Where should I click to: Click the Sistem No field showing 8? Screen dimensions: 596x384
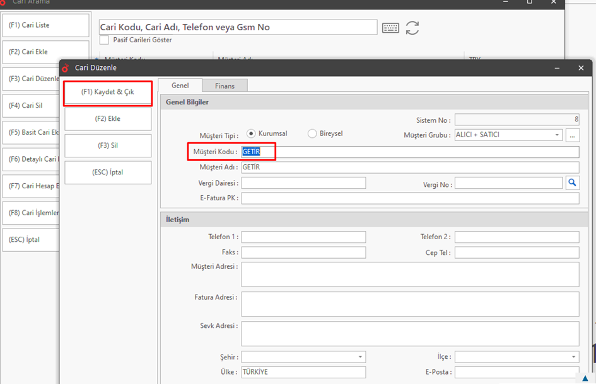click(x=517, y=120)
